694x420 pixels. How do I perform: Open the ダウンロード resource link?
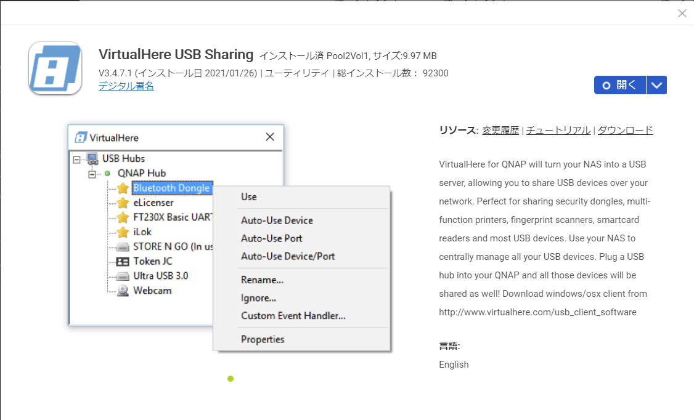(x=625, y=131)
